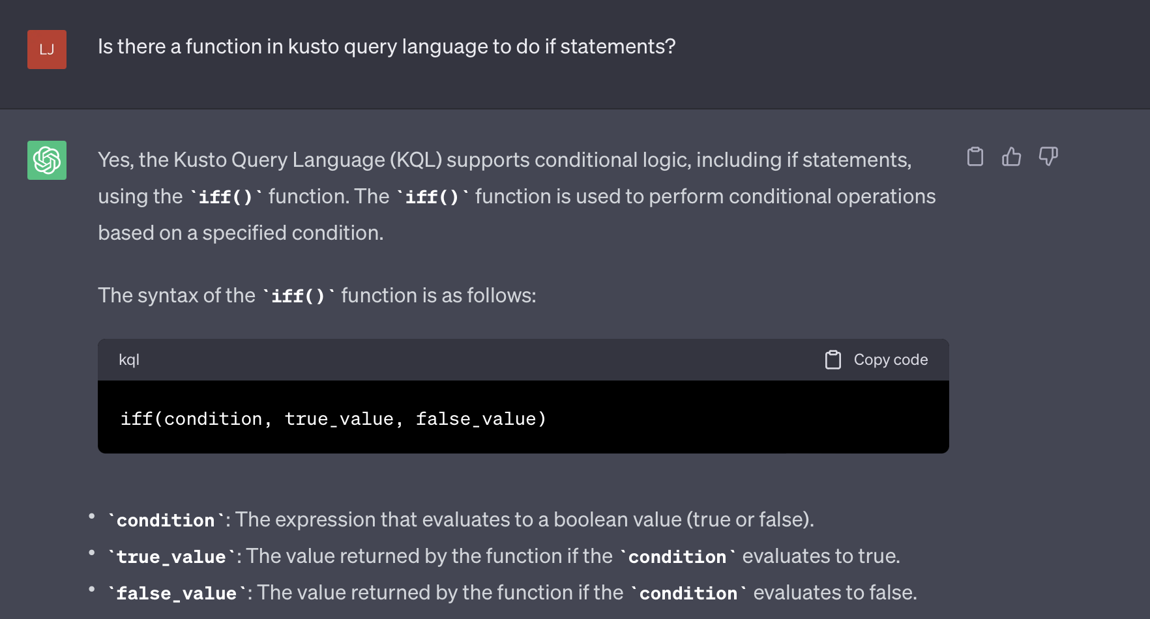Click the ChatGPT logo avatar
1150x619 pixels.
tap(47, 160)
